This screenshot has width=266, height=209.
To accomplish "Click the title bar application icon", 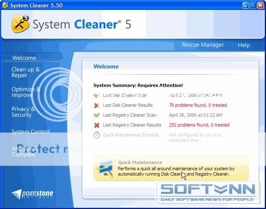I will [x=5, y=5].
